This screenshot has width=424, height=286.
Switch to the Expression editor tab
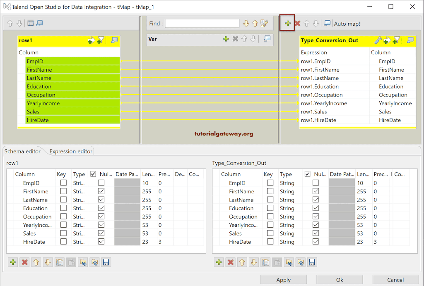click(70, 151)
